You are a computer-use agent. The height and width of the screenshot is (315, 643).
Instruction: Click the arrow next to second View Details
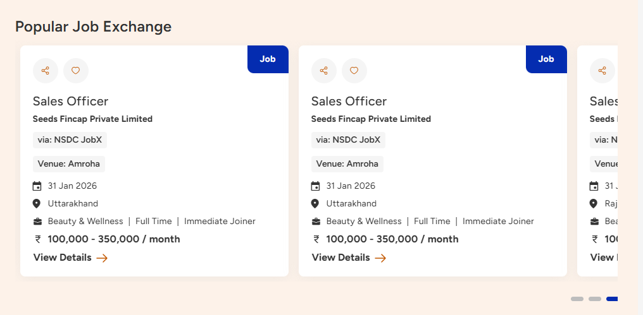click(380, 258)
